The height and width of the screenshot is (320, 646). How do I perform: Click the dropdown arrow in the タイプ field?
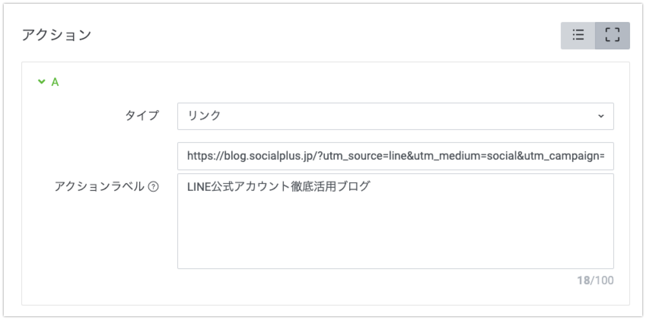click(x=601, y=116)
